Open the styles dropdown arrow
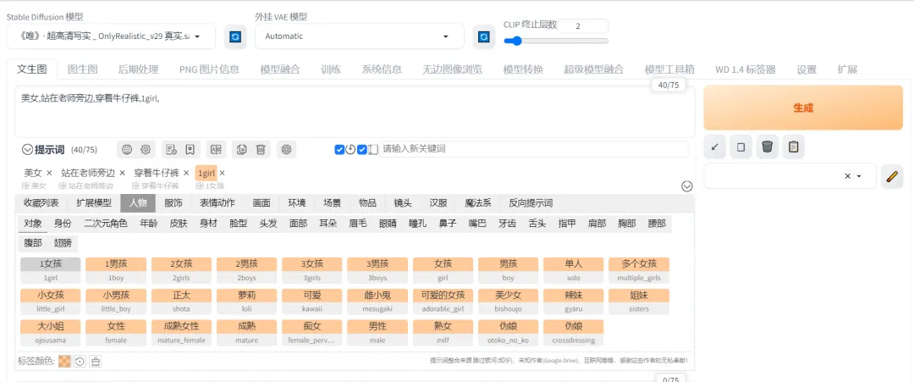The width and height of the screenshot is (914, 382). tap(859, 176)
